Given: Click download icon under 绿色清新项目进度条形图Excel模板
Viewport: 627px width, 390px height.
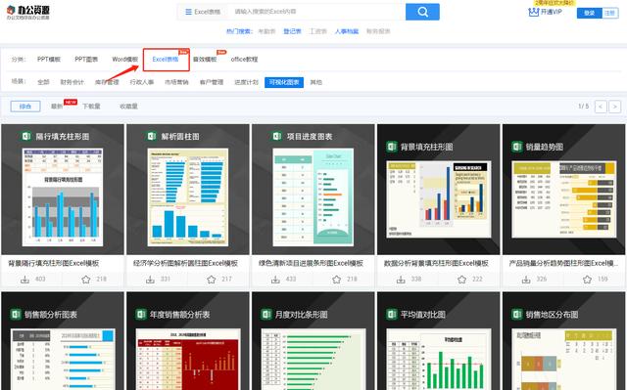Looking at the screenshot, I should coord(275,280).
